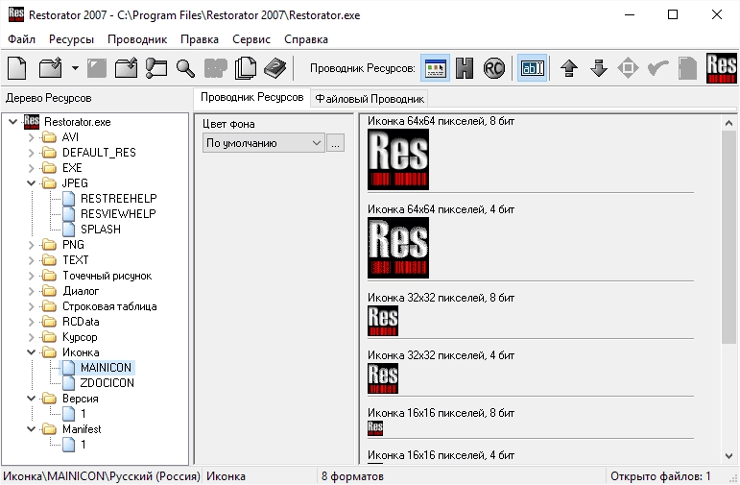Screen dimensions: 740x485
Task: Open the Справка menu
Action: pos(306,39)
